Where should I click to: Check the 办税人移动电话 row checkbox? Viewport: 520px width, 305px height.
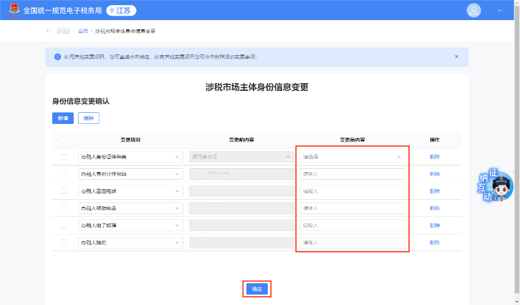[x=64, y=208]
